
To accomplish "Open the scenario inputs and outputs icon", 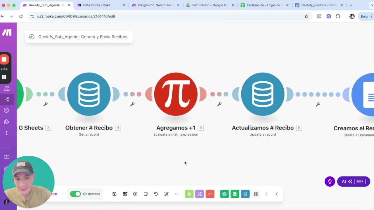I will tap(125, 194).
